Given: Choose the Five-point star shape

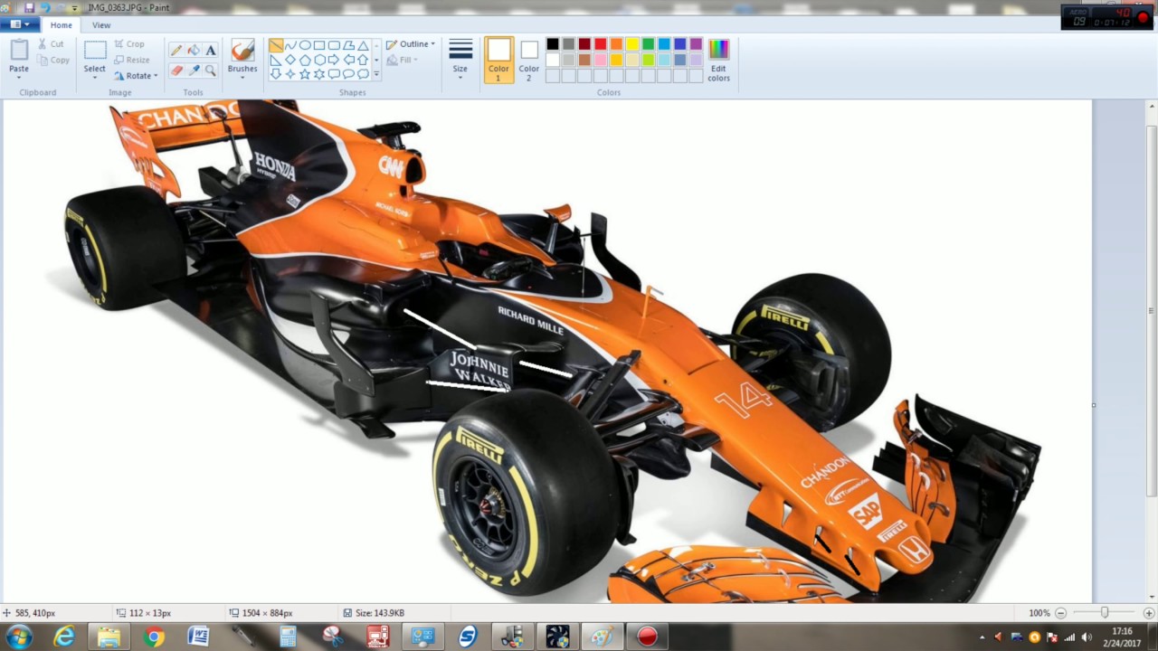Looking at the screenshot, I should [x=305, y=74].
